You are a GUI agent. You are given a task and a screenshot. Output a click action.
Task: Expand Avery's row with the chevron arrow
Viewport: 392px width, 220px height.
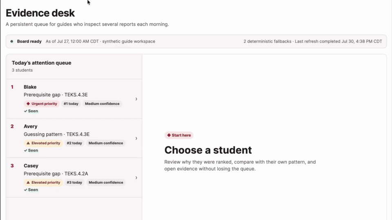pyautogui.click(x=136, y=139)
